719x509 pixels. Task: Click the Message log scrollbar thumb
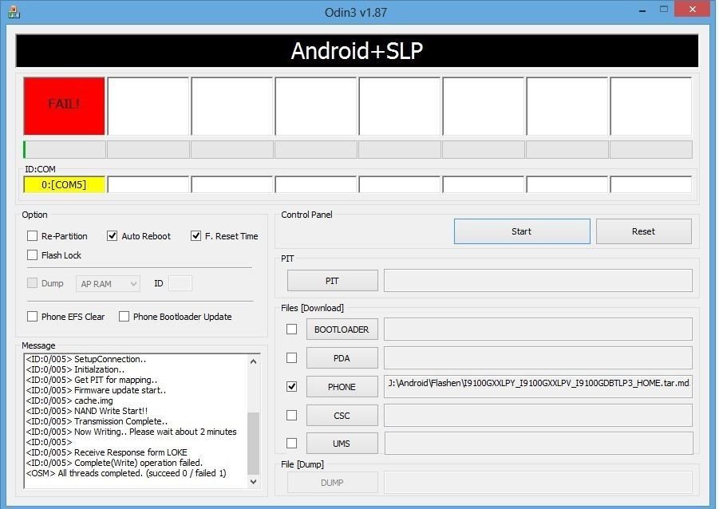click(x=253, y=443)
